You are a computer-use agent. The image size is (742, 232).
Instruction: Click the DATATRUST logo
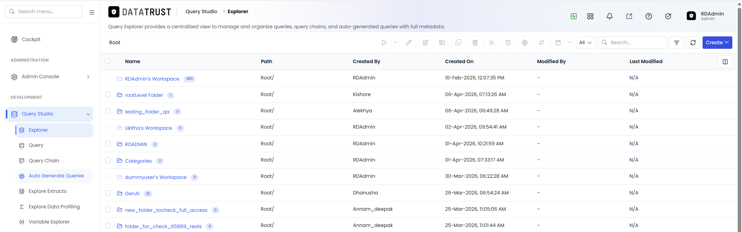click(x=140, y=12)
